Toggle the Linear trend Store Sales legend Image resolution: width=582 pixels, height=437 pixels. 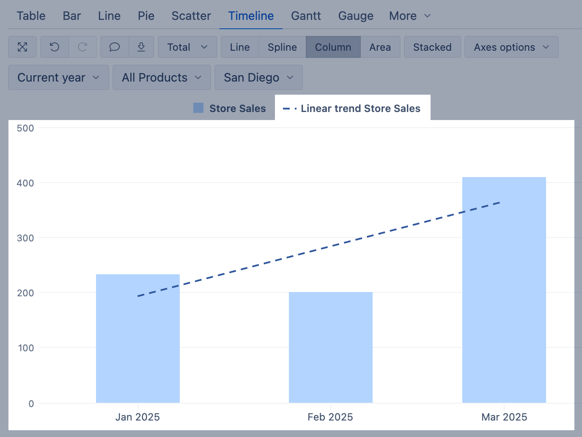pos(352,108)
